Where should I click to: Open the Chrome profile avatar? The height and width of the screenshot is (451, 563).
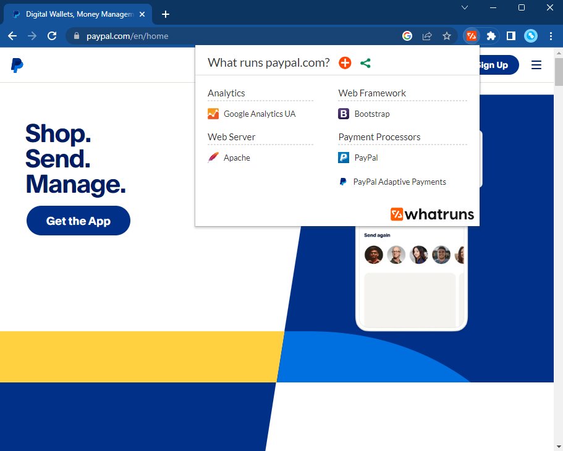point(531,36)
